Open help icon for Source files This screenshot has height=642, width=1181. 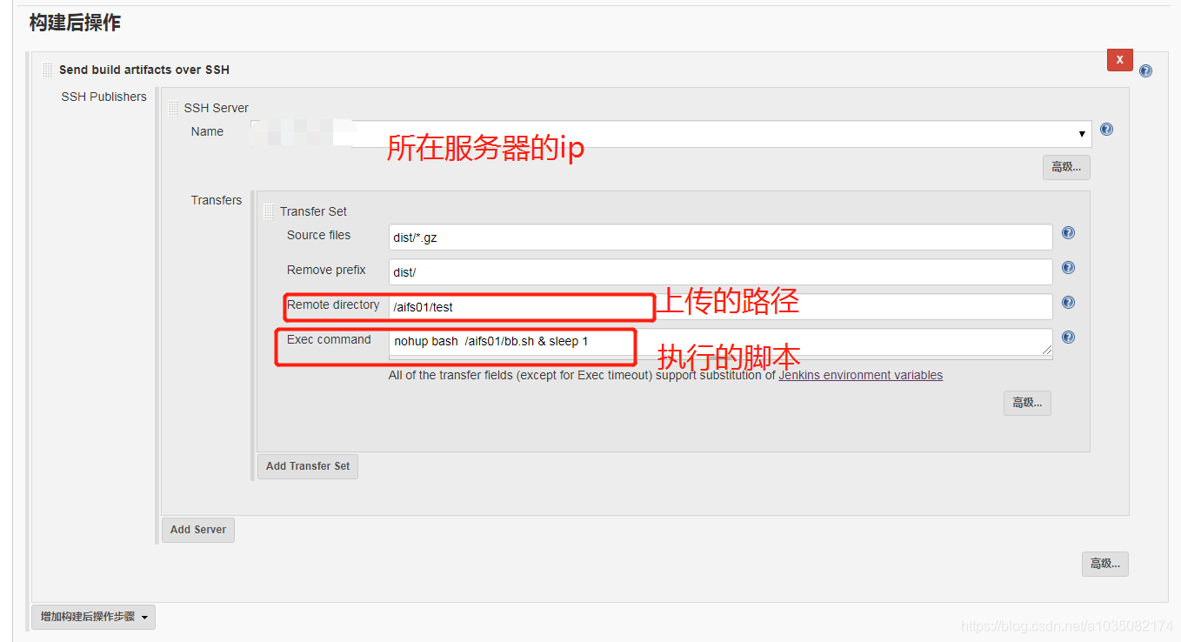[1068, 233]
